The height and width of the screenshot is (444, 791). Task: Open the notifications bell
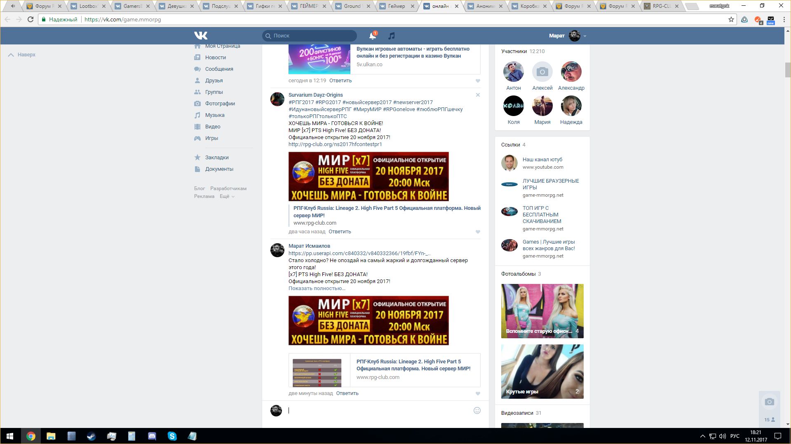tap(373, 36)
